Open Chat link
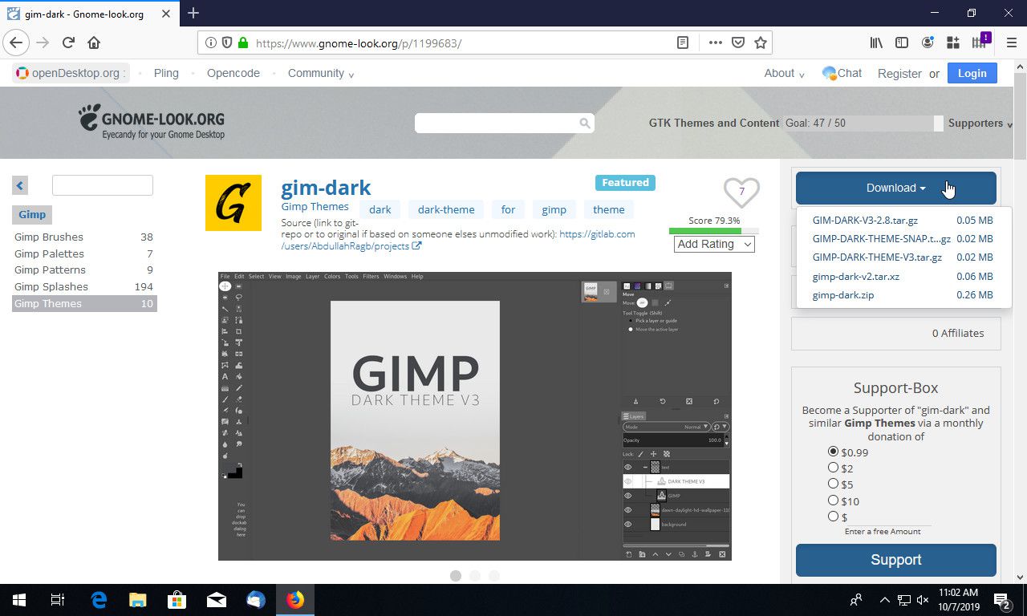The height and width of the screenshot is (616, 1027). click(842, 73)
